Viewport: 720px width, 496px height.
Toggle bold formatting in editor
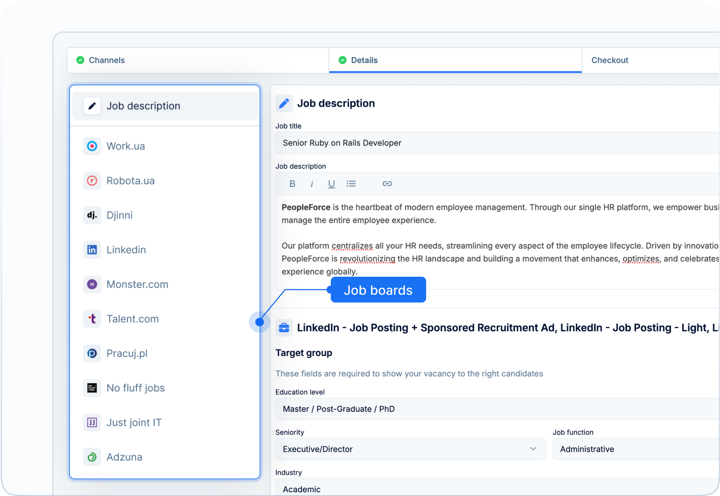pyautogui.click(x=292, y=184)
